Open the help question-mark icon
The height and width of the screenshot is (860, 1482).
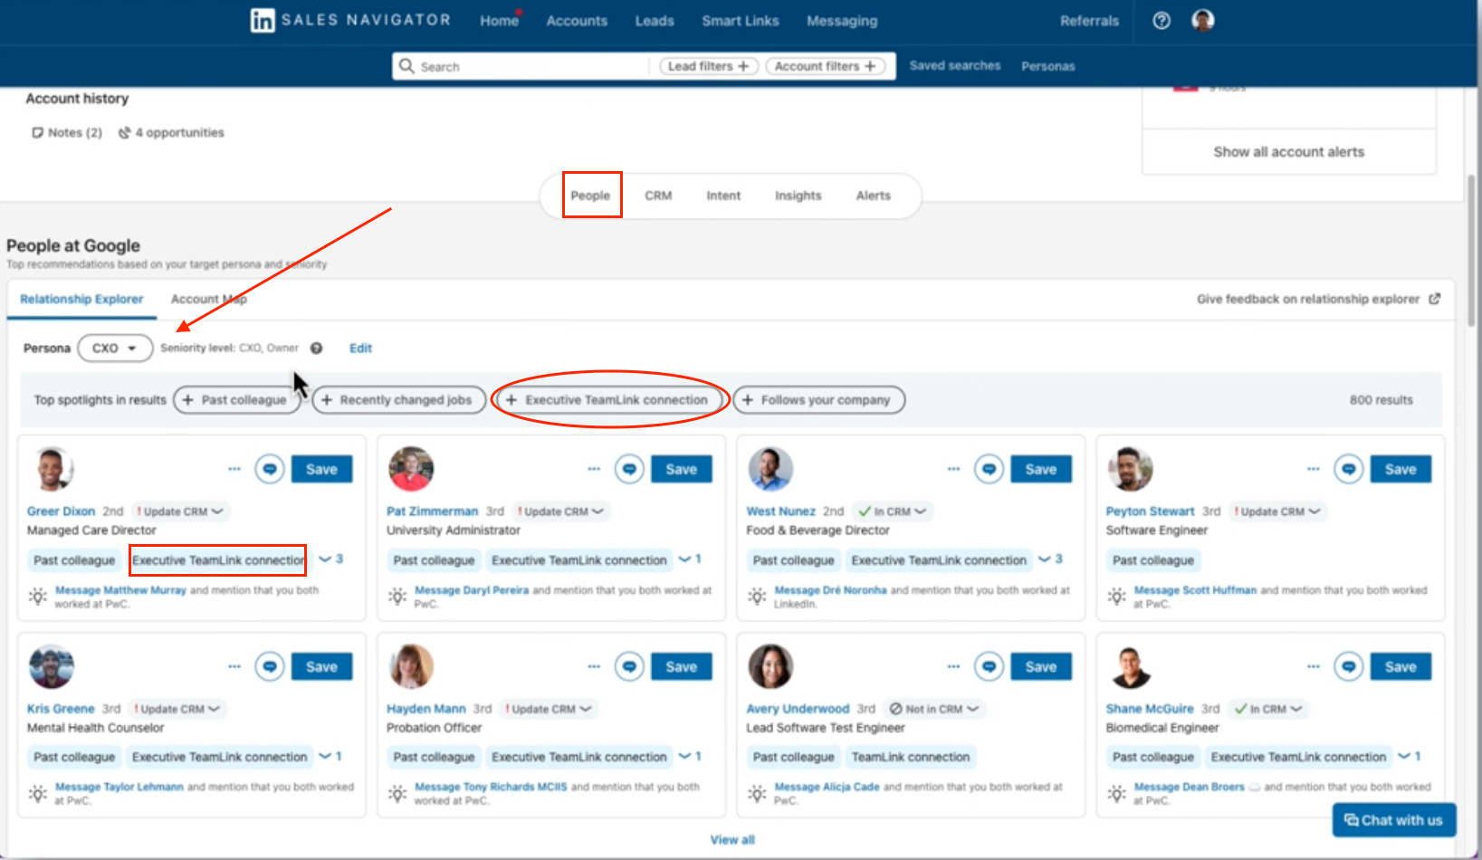click(1162, 21)
